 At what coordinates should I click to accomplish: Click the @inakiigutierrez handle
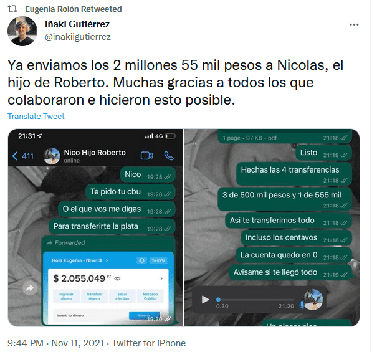pos(78,37)
